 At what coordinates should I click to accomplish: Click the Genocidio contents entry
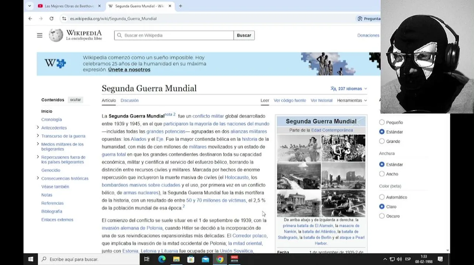[x=51, y=170]
